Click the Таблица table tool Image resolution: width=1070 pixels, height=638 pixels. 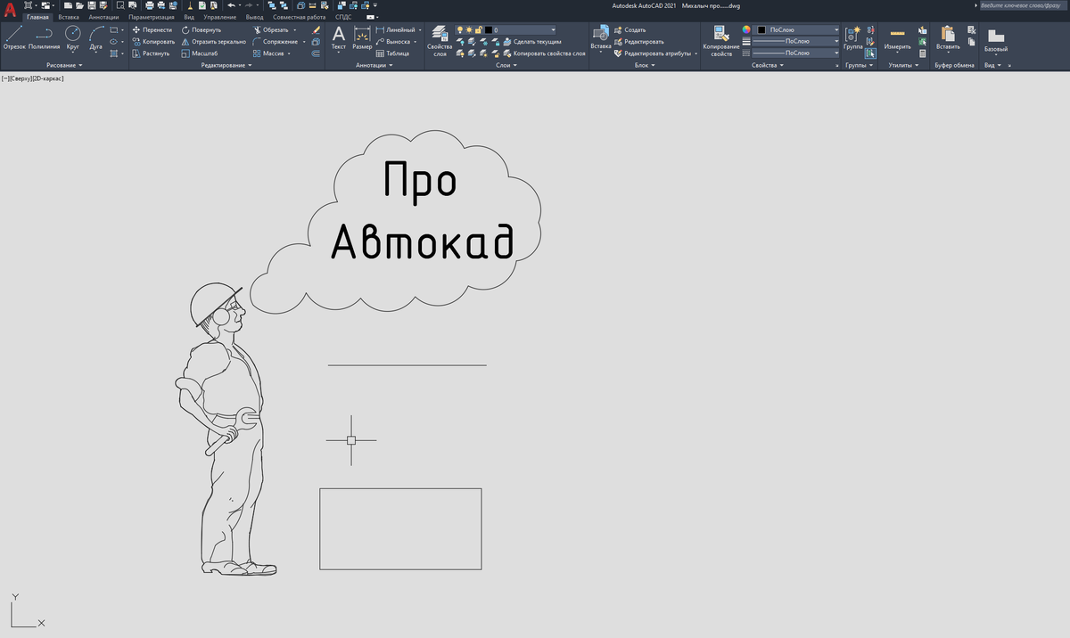click(x=392, y=53)
